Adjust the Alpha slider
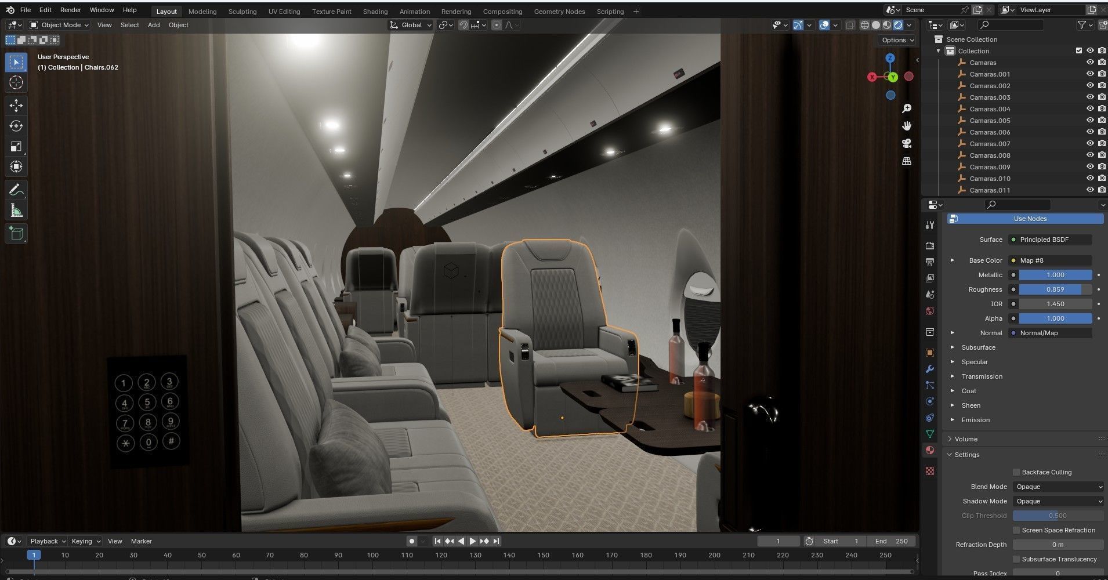 (x=1055, y=318)
